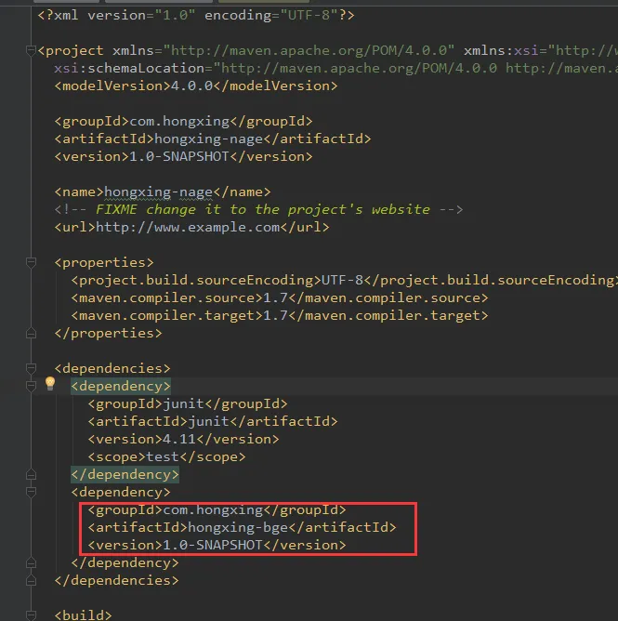The width and height of the screenshot is (618, 621).
Task: Click the second opening dependency tag
Action: (x=121, y=493)
